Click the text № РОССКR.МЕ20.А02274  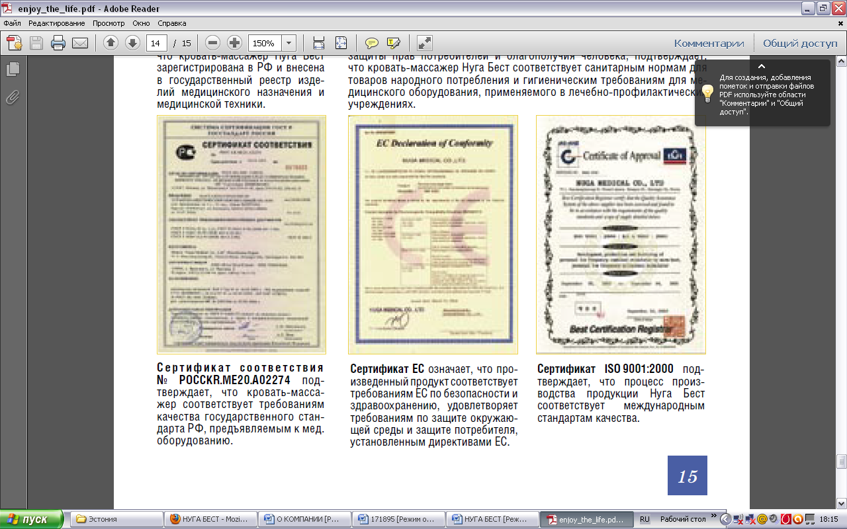point(224,380)
